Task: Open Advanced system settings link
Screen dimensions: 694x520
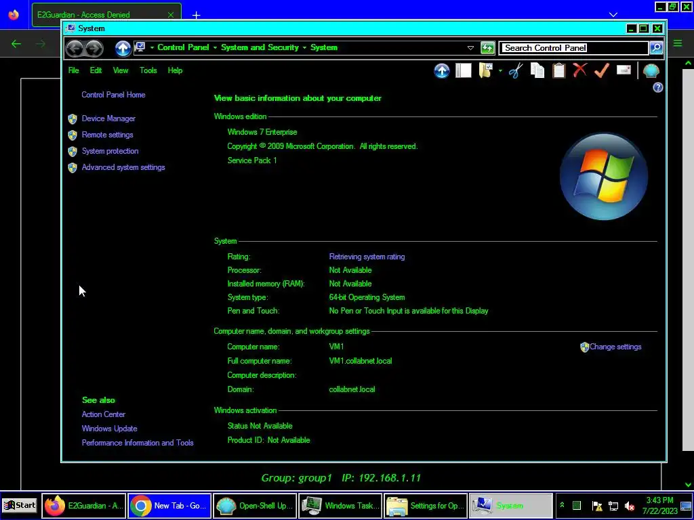Action: coord(123,167)
